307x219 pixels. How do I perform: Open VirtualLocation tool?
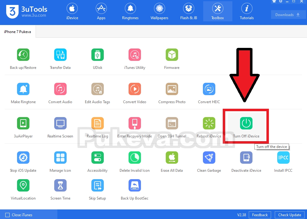[x=23, y=185]
